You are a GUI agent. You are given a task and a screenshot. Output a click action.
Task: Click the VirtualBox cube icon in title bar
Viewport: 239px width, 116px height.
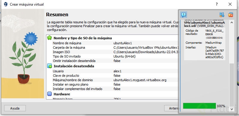[6, 4]
